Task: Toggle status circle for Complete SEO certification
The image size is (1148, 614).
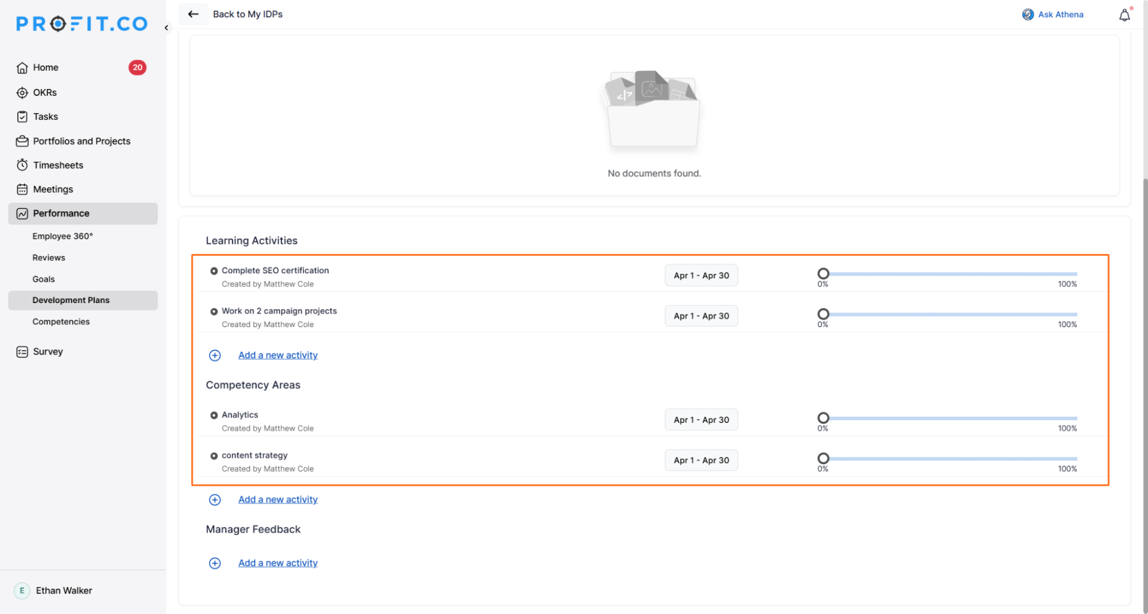Action: pyautogui.click(x=214, y=271)
